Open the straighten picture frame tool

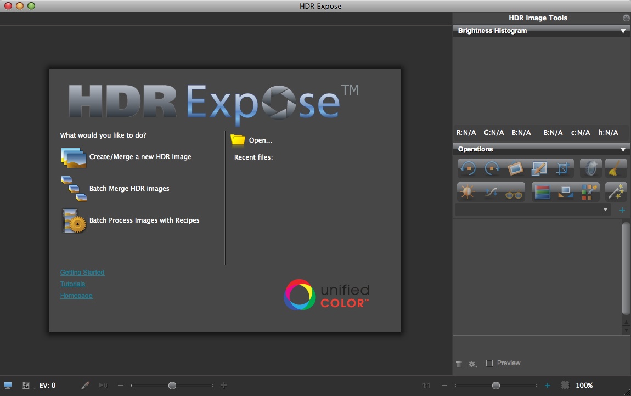click(515, 168)
